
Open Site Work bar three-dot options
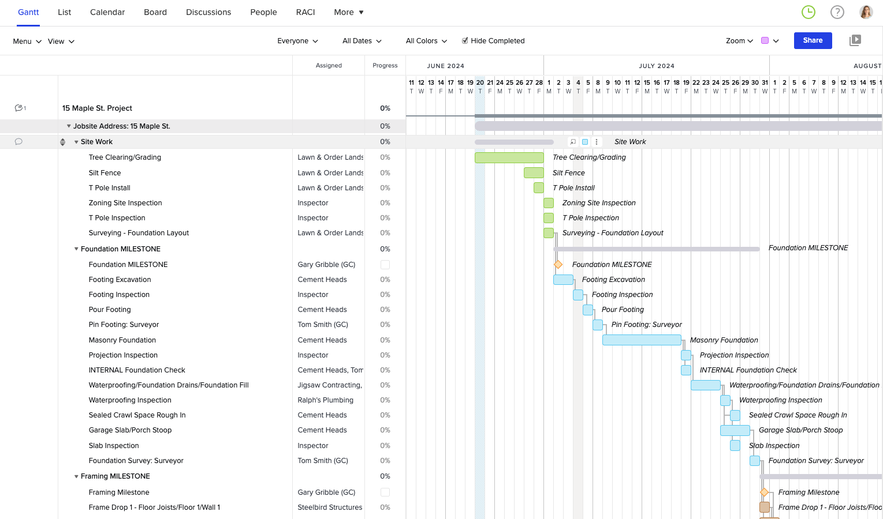(x=597, y=142)
